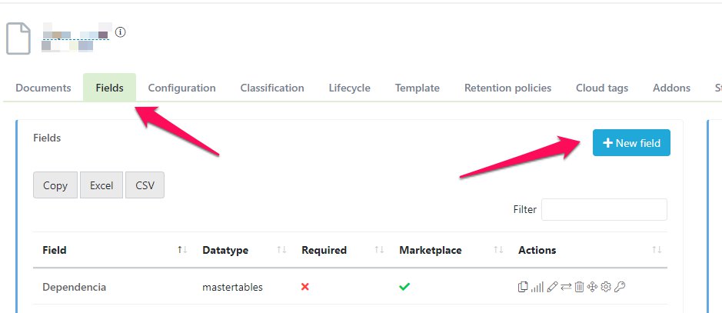
Task: Go to the Retention policies tab
Action: (x=507, y=88)
